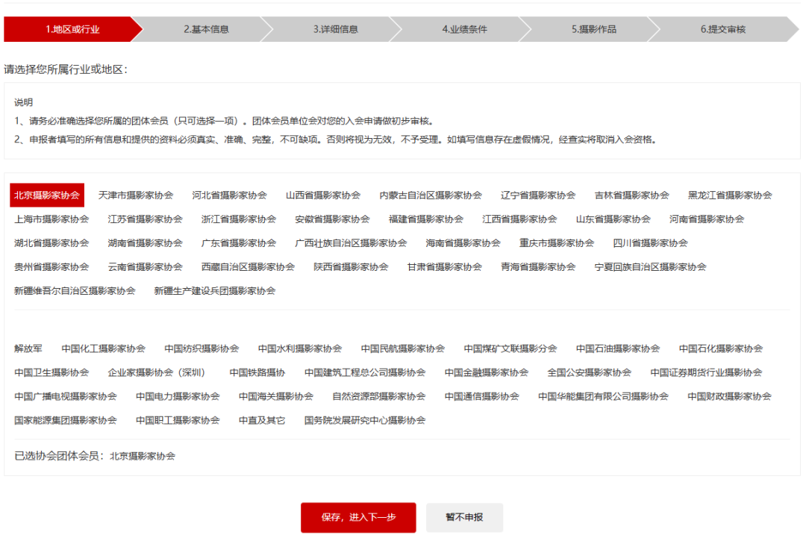806x541 pixels.
Task: Pick 中直及其它 option
Action: pos(262,420)
